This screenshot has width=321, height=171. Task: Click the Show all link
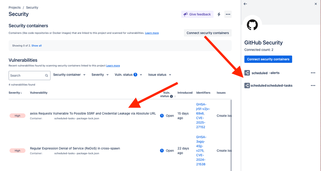tap(36, 46)
